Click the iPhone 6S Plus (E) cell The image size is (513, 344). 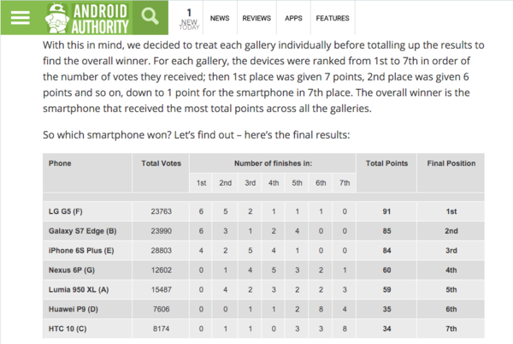(x=81, y=251)
